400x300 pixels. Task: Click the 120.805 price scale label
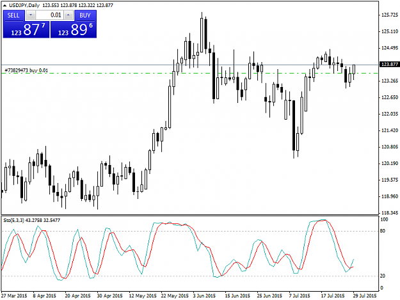coord(390,147)
